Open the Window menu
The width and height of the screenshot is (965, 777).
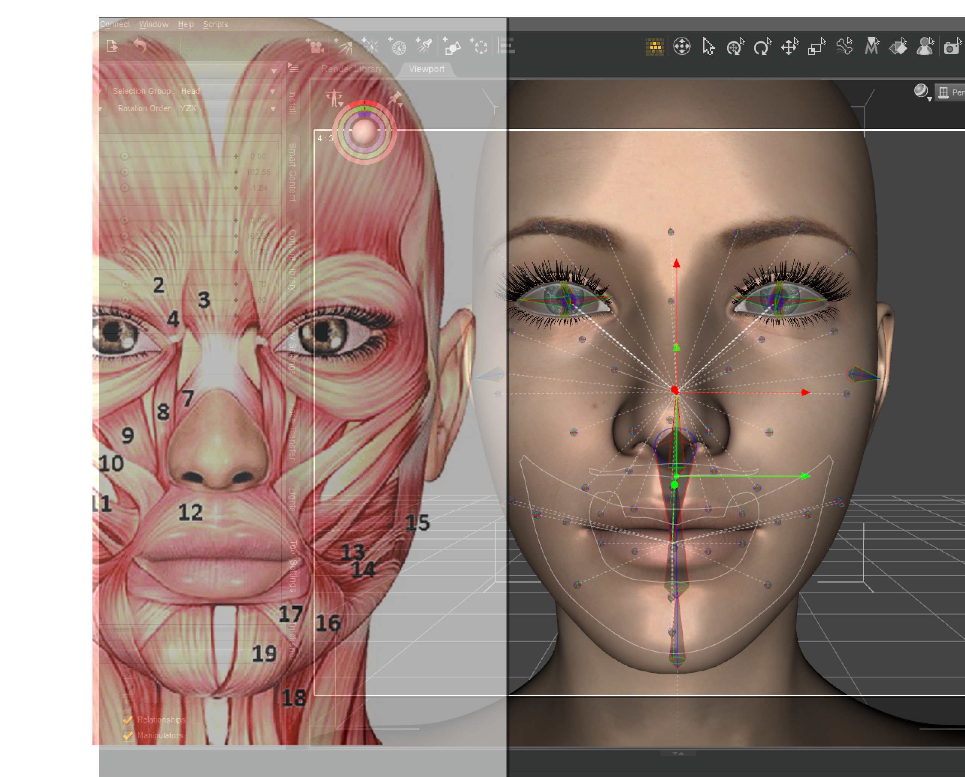pos(153,24)
